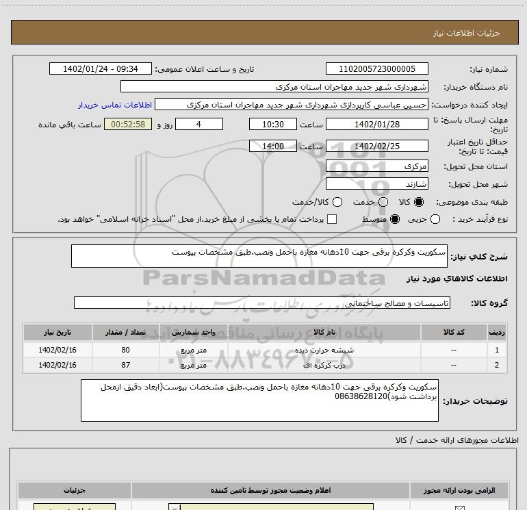Click the اعلام وضعیت مجوز header

270,491
